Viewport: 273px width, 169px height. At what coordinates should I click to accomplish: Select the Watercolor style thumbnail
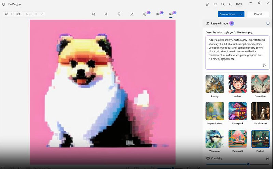click(215, 139)
